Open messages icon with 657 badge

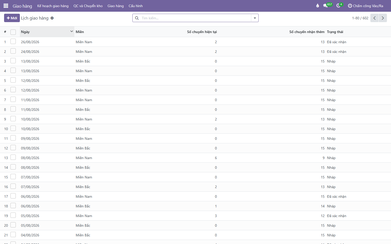pos(327,5)
